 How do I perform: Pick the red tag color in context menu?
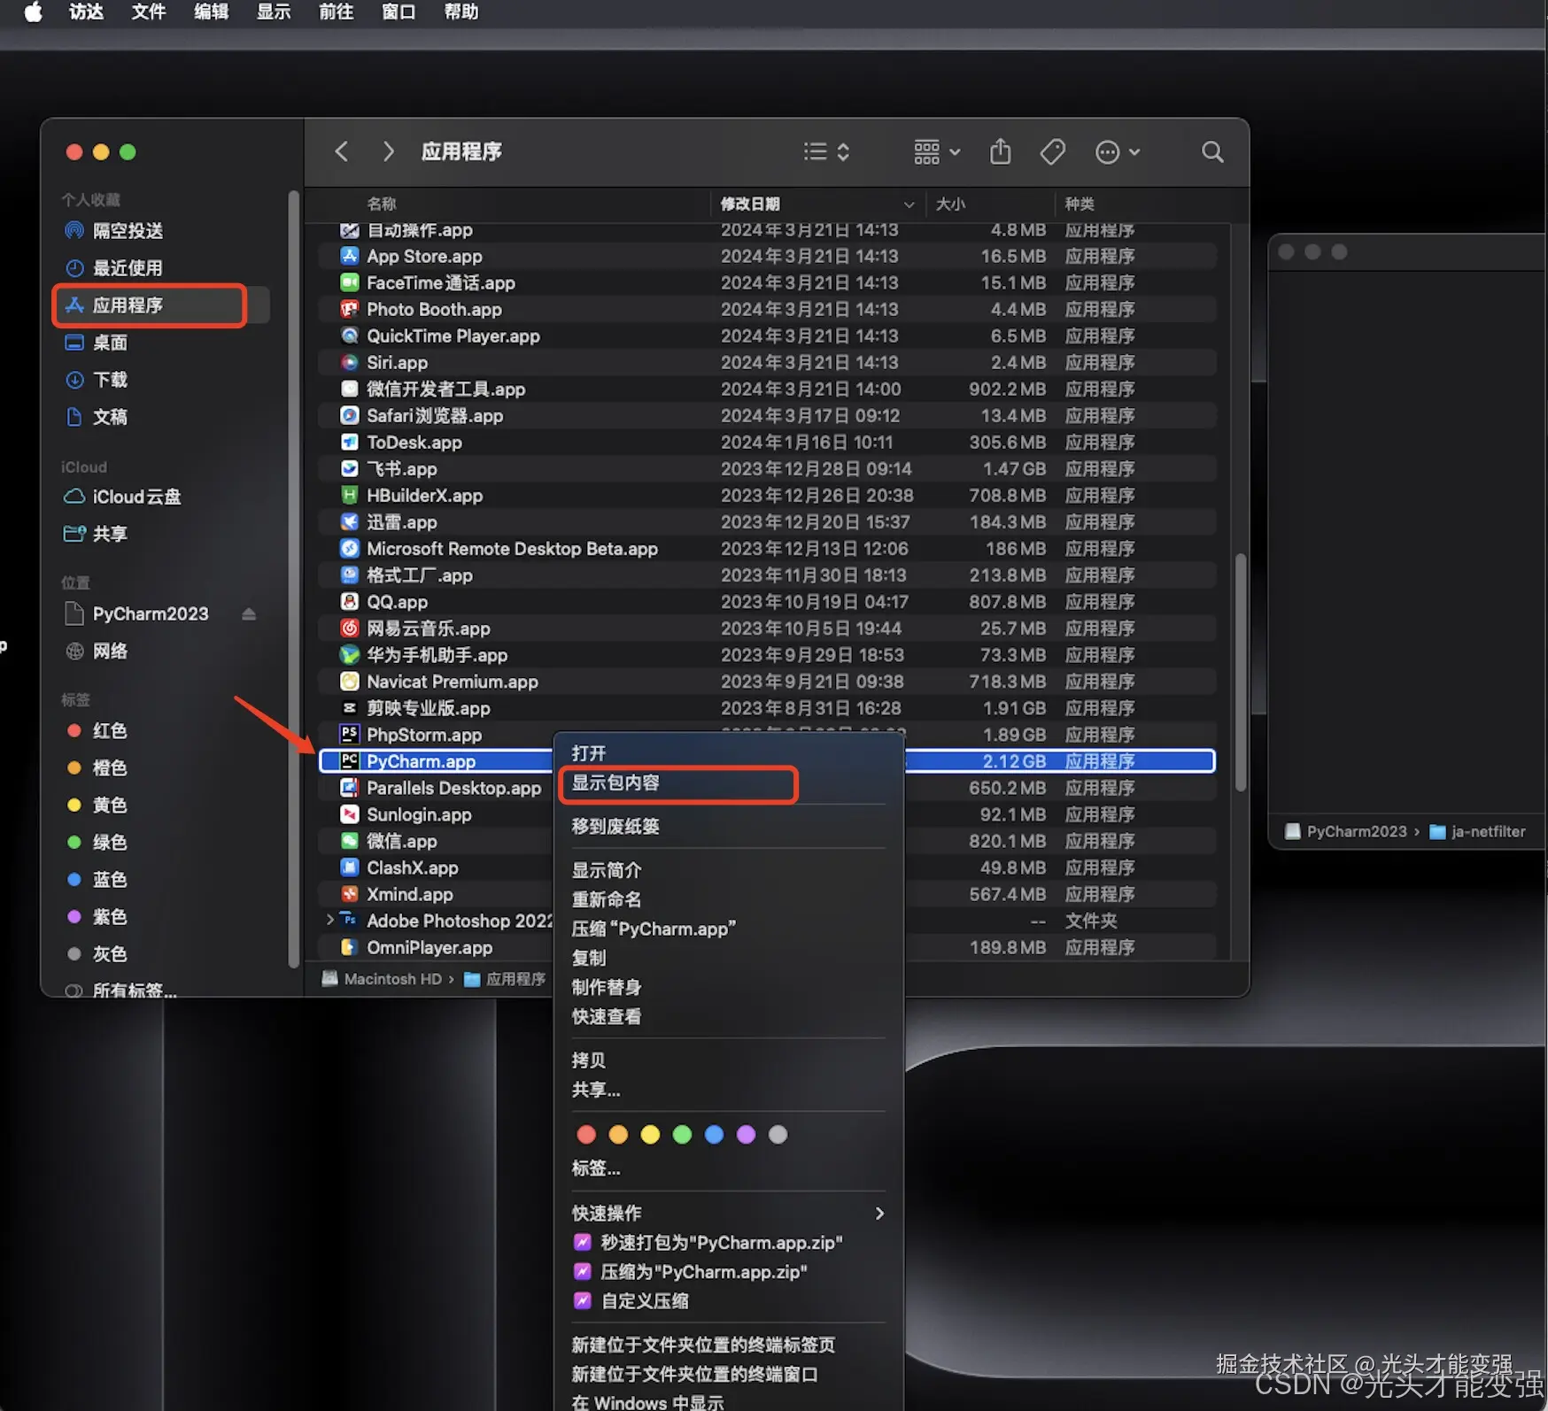586,1135
